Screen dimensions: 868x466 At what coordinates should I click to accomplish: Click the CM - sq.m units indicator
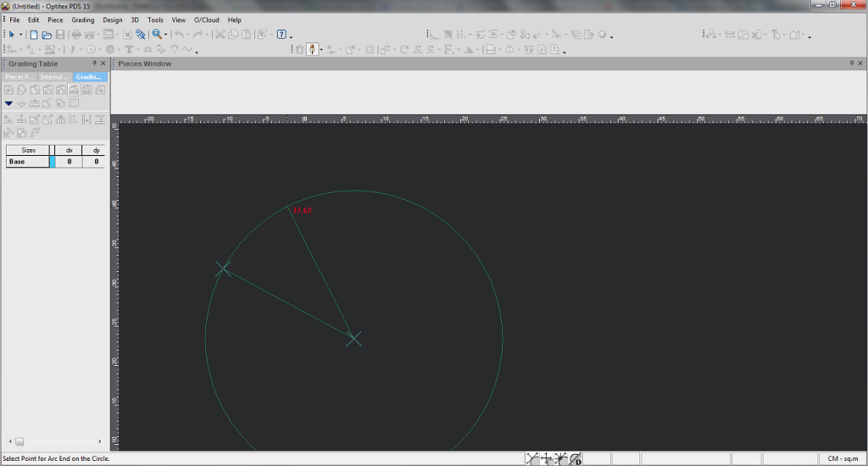pos(843,458)
